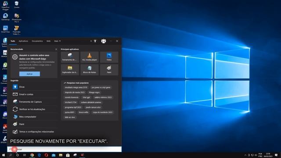Search popular term 'copa do nordeste 2023'

[102, 112]
